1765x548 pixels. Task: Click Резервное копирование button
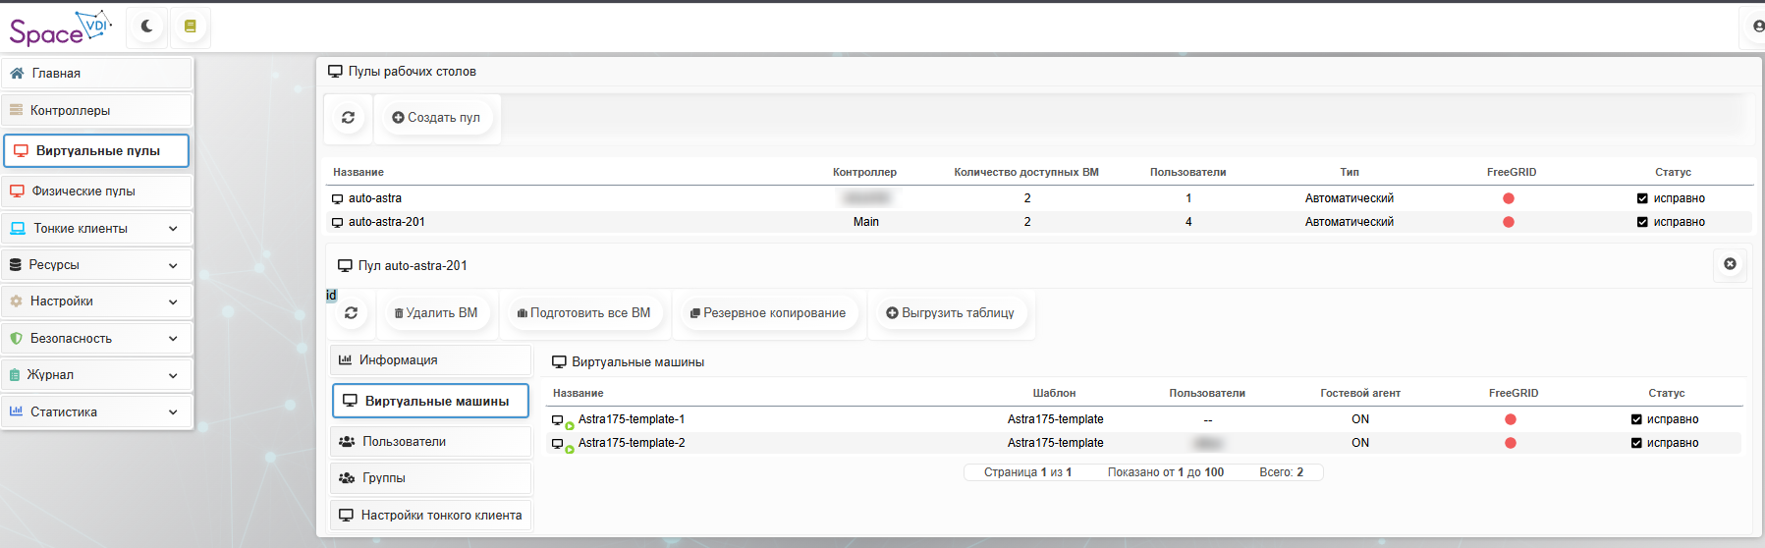click(x=767, y=313)
